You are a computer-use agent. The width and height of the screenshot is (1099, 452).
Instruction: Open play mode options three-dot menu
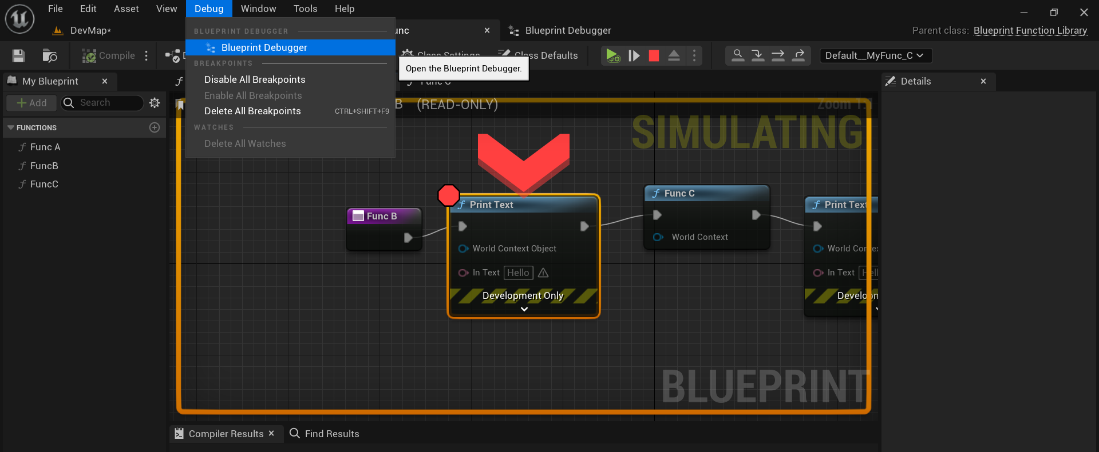click(694, 55)
